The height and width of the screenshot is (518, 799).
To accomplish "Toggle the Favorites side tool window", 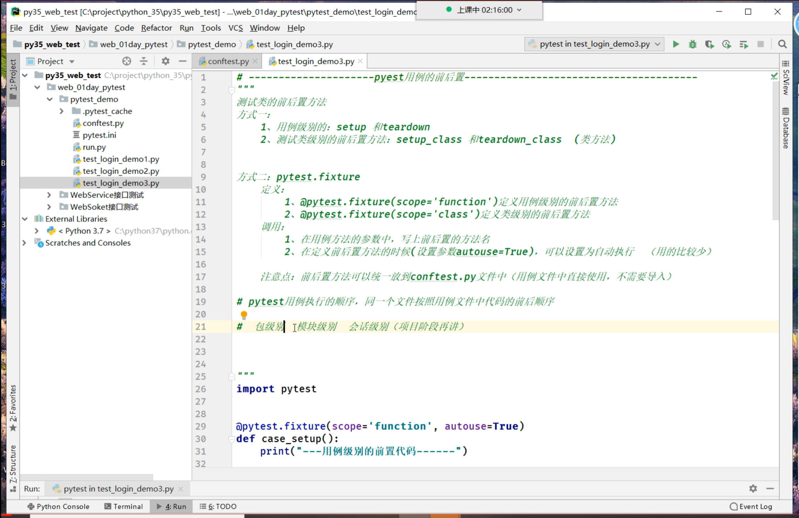I will click(x=13, y=407).
